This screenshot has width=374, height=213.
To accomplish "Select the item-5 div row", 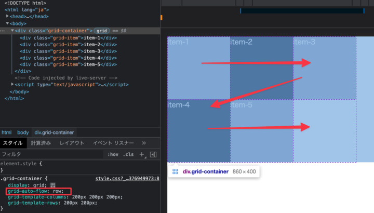I will point(68,64).
